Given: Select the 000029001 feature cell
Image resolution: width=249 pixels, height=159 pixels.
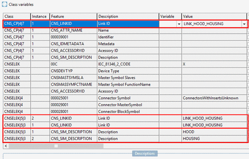Looking at the screenshot, I should (73, 105).
